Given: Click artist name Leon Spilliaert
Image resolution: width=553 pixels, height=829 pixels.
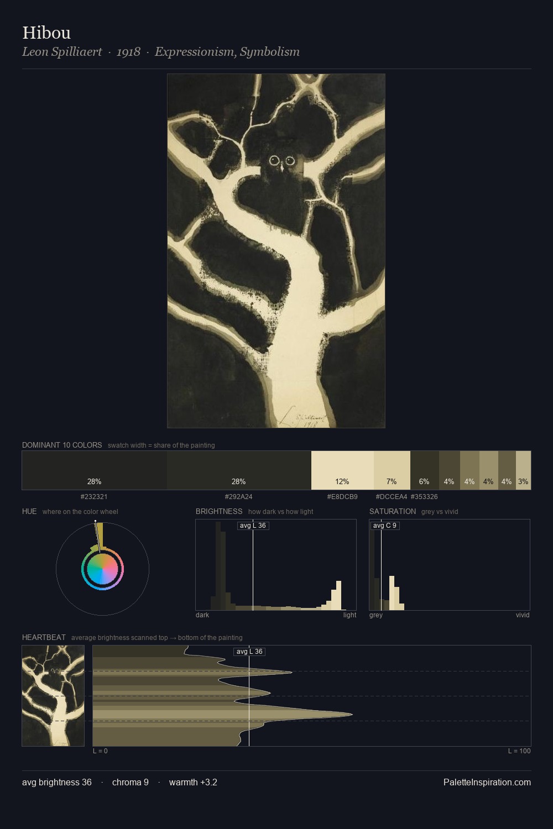Looking at the screenshot, I should (62, 52).
